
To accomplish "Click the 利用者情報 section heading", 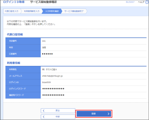I will click(x=14, y=63).
